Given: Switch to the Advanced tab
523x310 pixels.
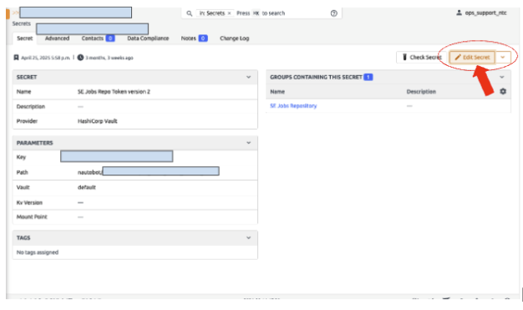Looking at the screenshot, I should (x=57, y=38).
